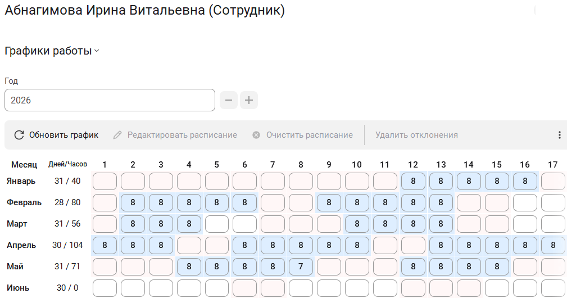Click the empty March 5 day cell
Screen dimensions: 567x298
pos(217,224)
